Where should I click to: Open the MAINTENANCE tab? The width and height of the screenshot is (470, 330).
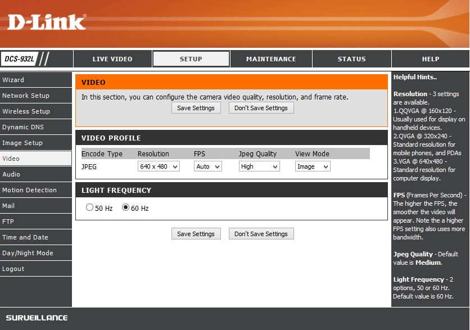(270, 58)
